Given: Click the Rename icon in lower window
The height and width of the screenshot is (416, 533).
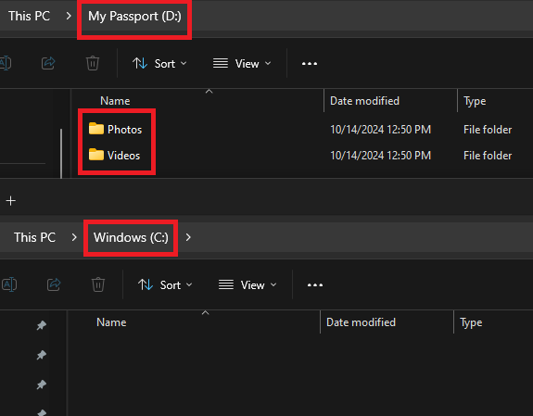Looking at the screenshot, I should coord(9,284).
